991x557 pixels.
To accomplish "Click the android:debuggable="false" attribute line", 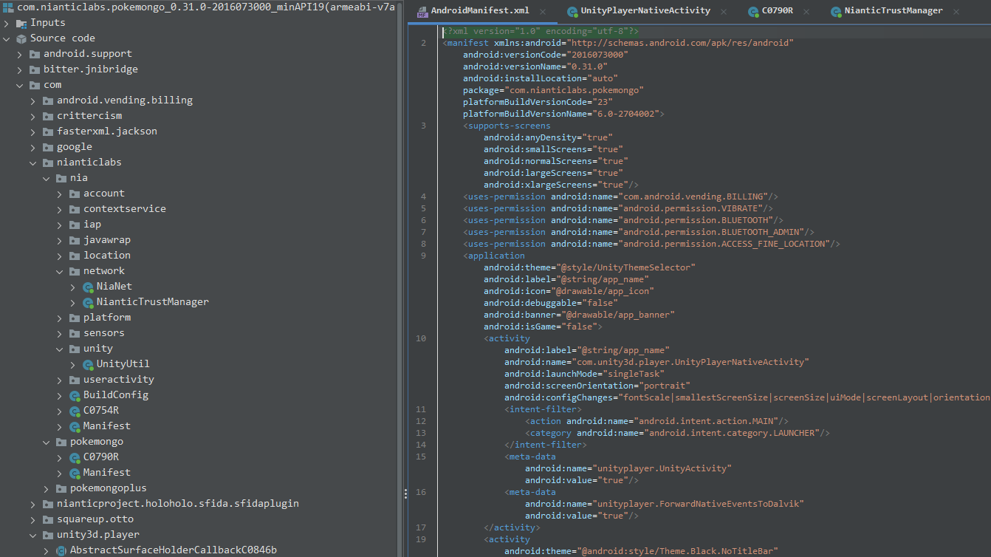I will 551,303.
